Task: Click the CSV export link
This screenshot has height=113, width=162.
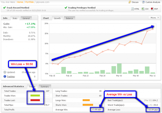Action: tap(147, 9)
